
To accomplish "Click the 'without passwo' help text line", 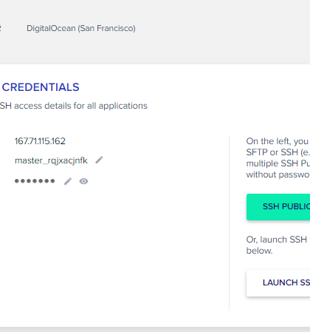I will pos(278,175).
